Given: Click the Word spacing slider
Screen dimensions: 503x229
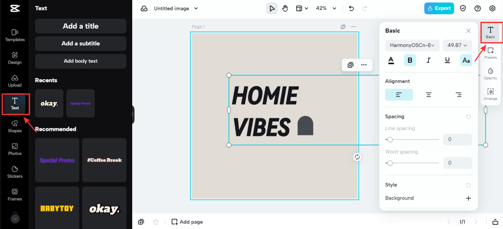Looking at the screenshot, I should 412,163.
